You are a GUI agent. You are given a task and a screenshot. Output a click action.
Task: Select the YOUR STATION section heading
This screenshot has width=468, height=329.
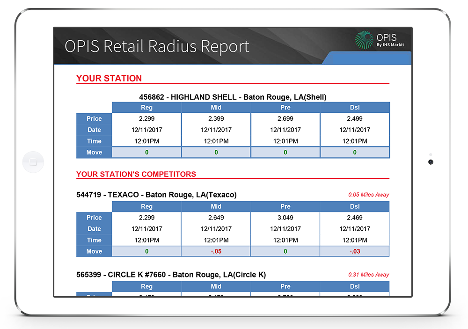(109, 78)
